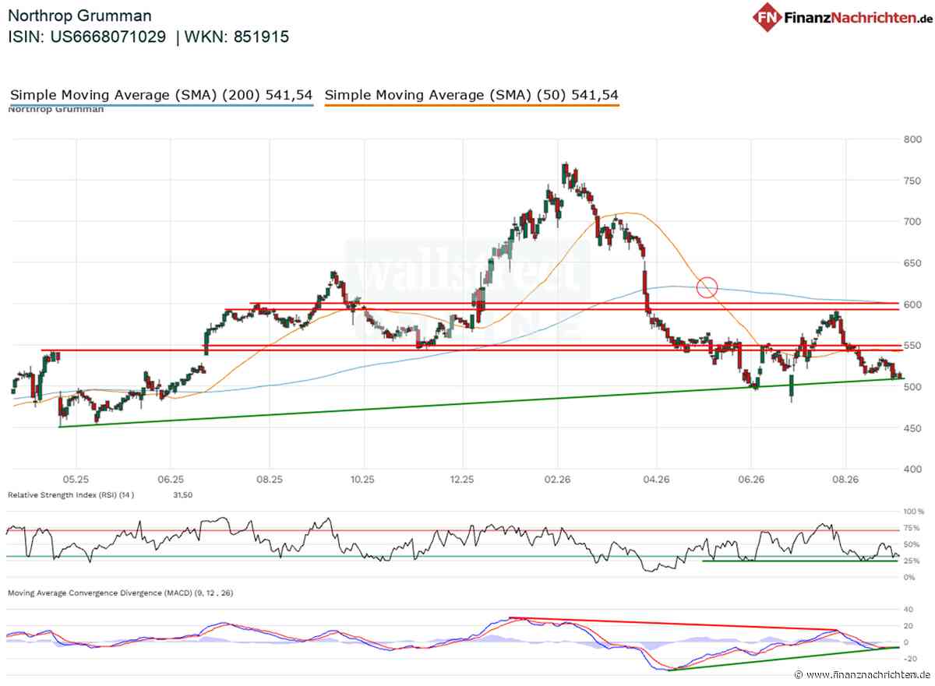Toggle the SMA (200) 541,54 legend entry

click(x=161, y=95)
